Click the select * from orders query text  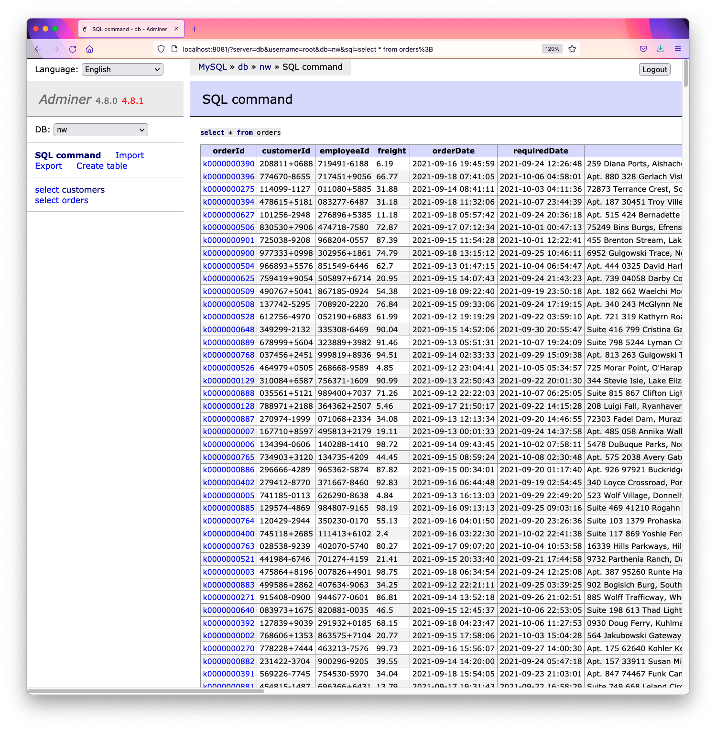(x=240, y=132)
